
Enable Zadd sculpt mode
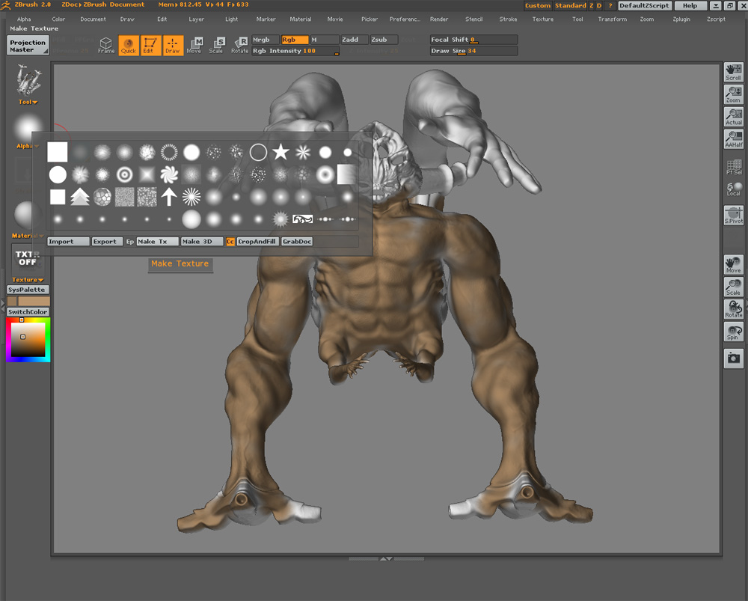click(354, 40)
